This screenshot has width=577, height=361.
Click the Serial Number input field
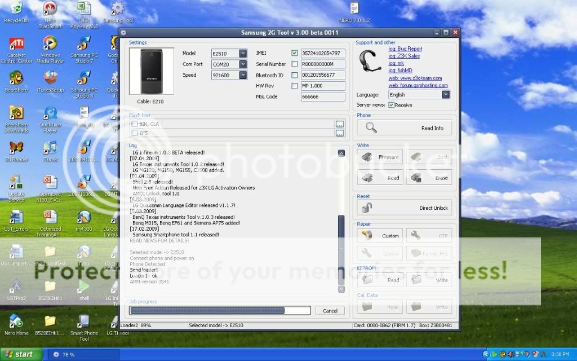tap(323, 64)
